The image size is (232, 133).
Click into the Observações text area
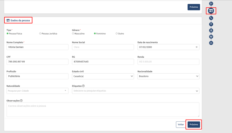click(x=103, y=109)
